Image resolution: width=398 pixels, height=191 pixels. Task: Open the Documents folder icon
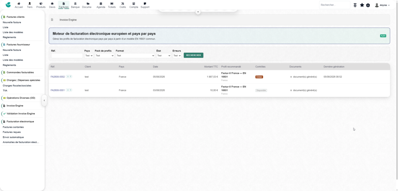click(88, 3)
